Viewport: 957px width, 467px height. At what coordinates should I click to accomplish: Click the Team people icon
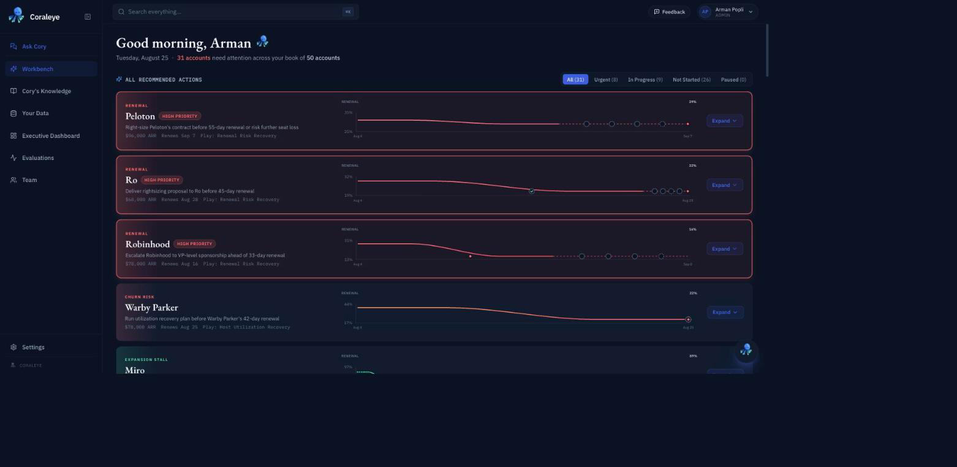[13, 180]
